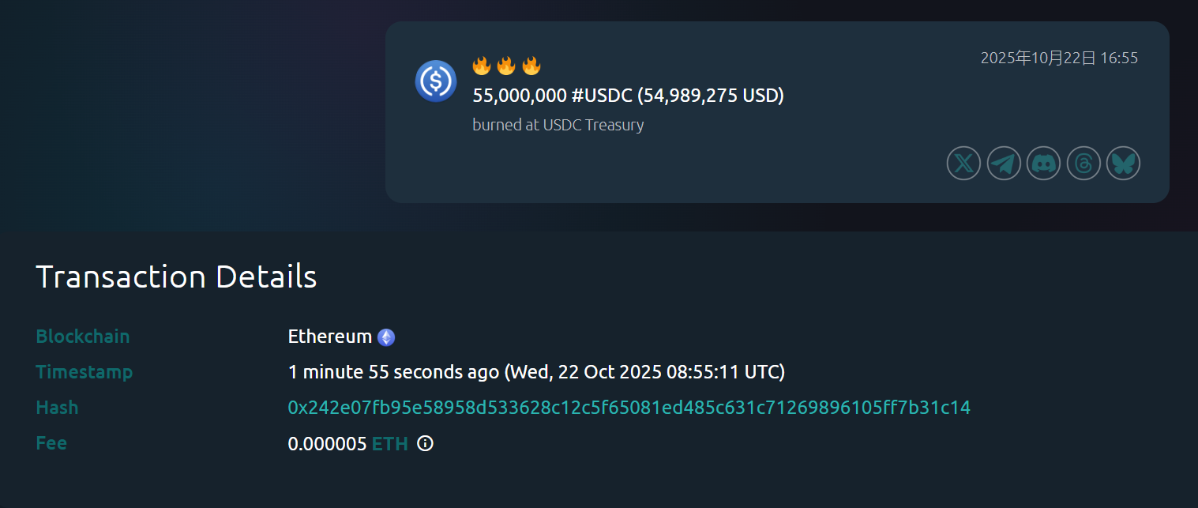
Task: Select the Hash field label
Action: (x=57, y=408)
